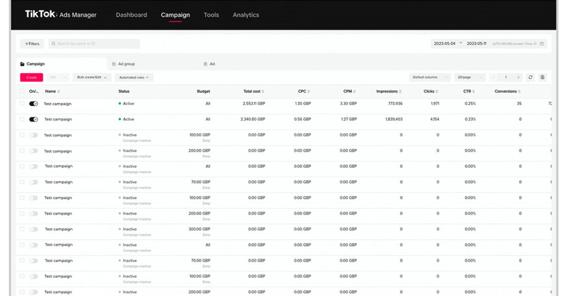Viewport: 567px width, 296px height.
Task: Click the On/... column header
Action: 34,91
